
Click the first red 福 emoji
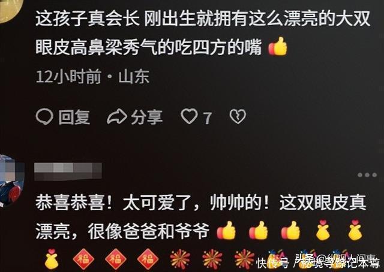(84, 259)
